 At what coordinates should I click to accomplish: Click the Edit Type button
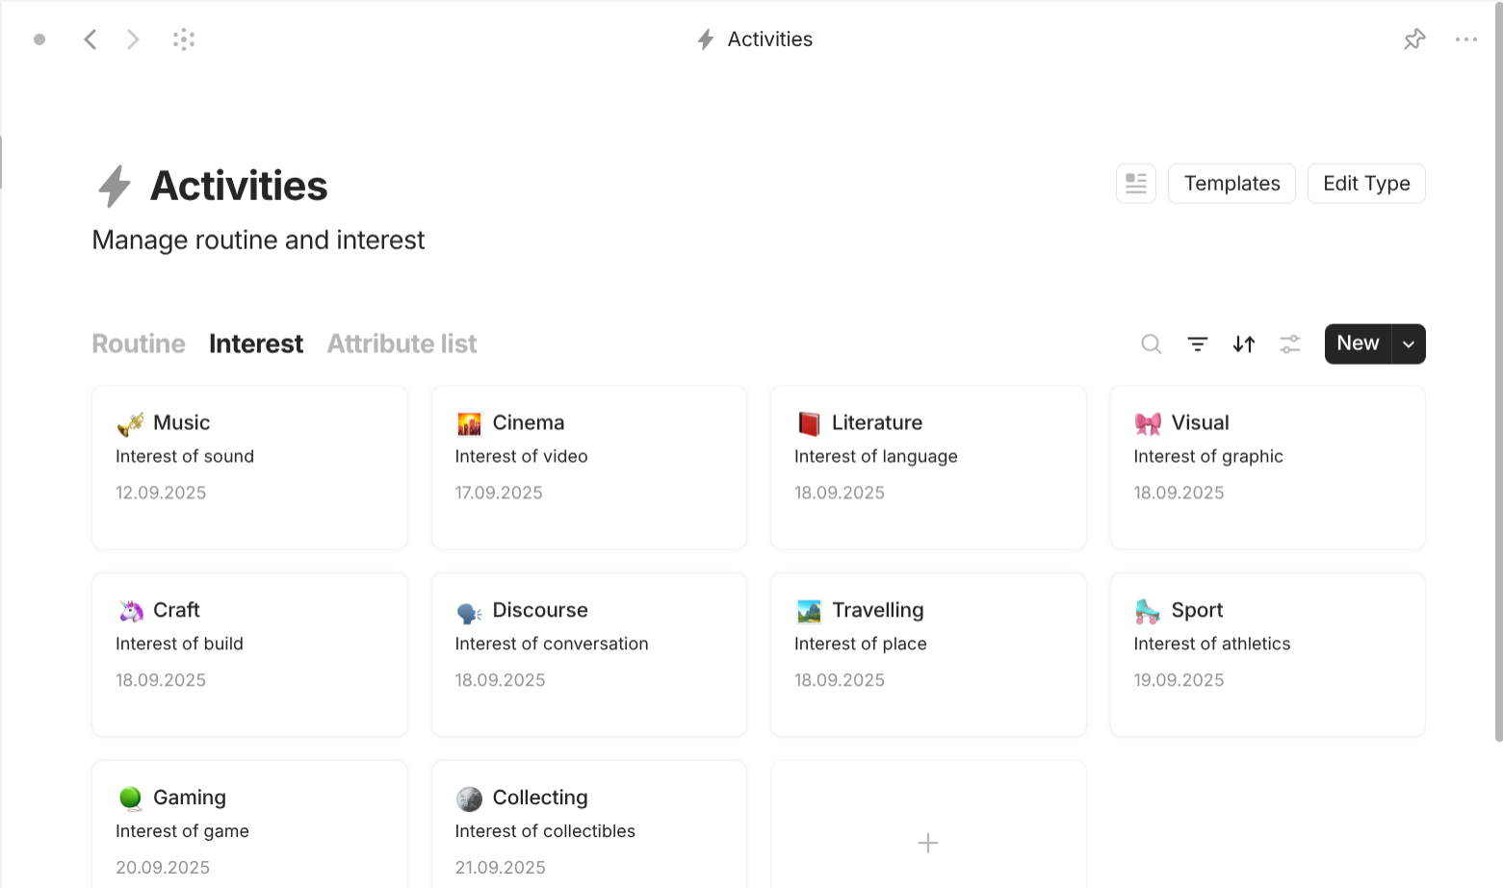click(1365, 183)
